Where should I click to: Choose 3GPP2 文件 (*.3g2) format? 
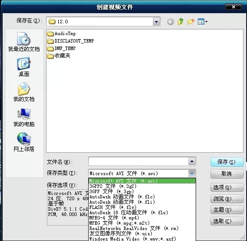click(142, 186)
